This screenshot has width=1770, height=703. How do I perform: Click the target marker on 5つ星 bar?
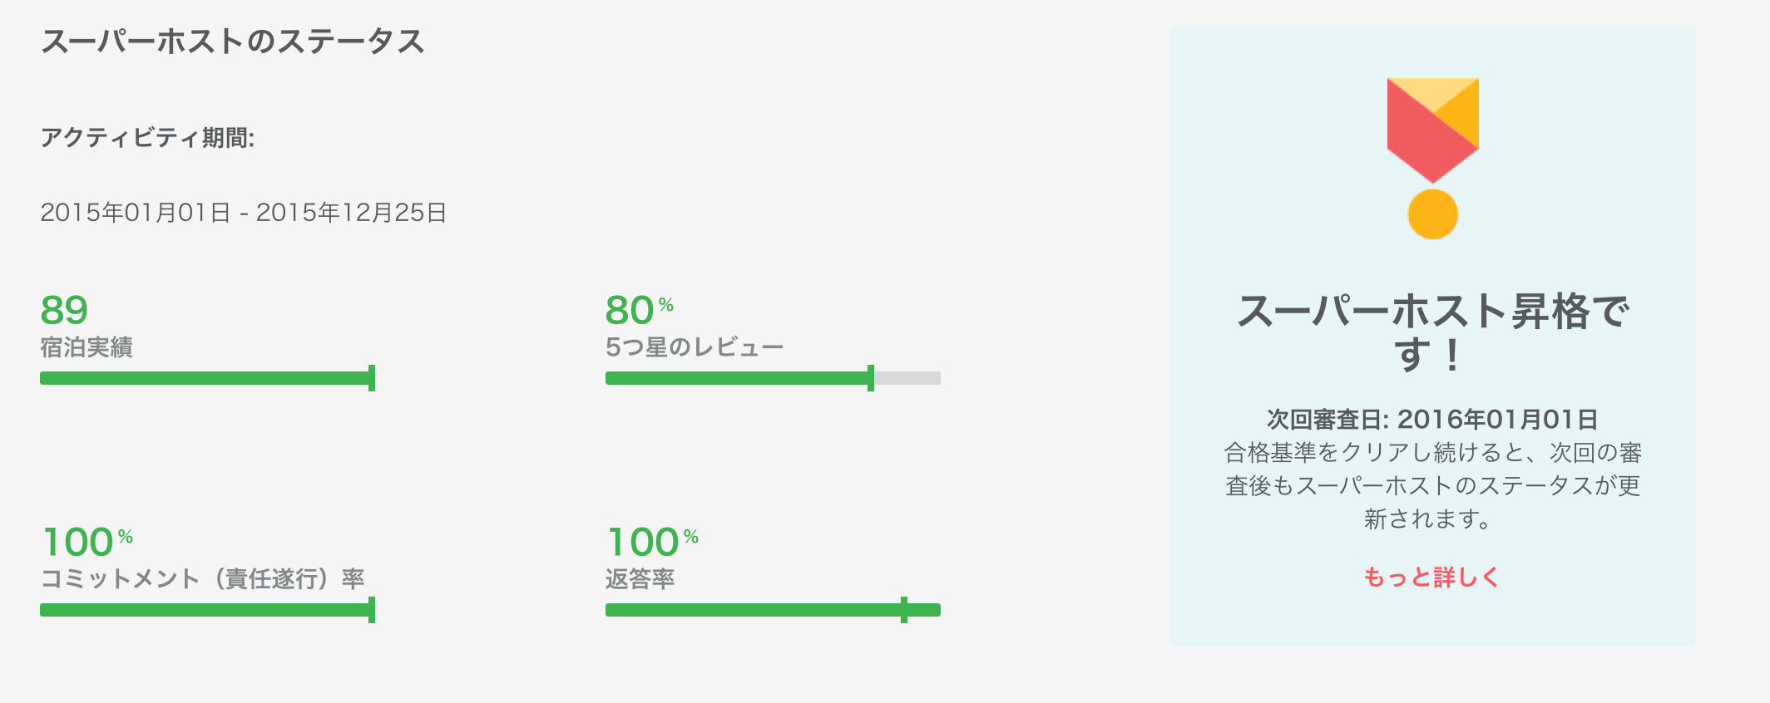point(871,378)
